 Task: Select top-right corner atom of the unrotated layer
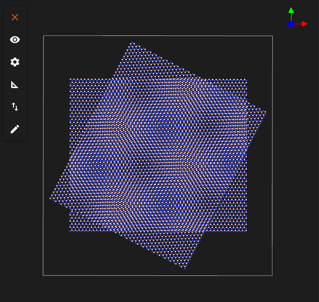tap(246, 79)
